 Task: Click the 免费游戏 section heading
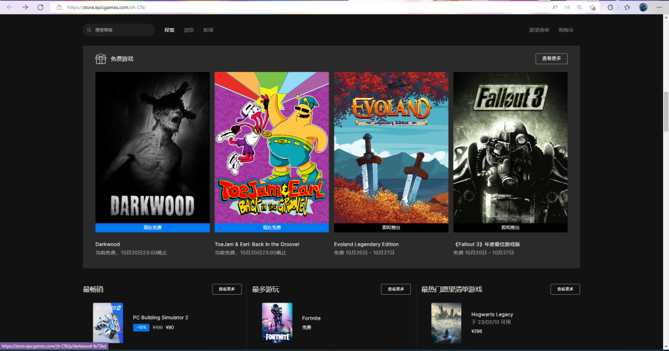122,59
